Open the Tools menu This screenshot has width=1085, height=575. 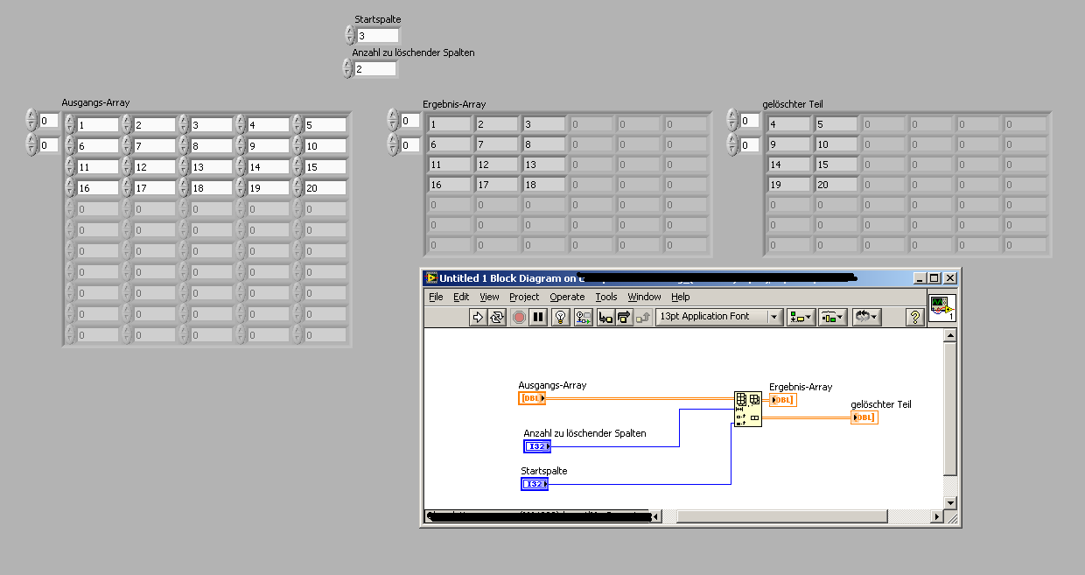[x=606, y=298]
